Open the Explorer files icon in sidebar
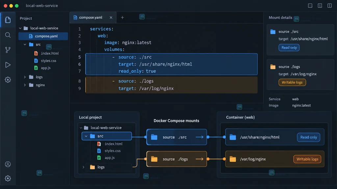The width and height of the screenshot is (337, 189). pos(8,20)
